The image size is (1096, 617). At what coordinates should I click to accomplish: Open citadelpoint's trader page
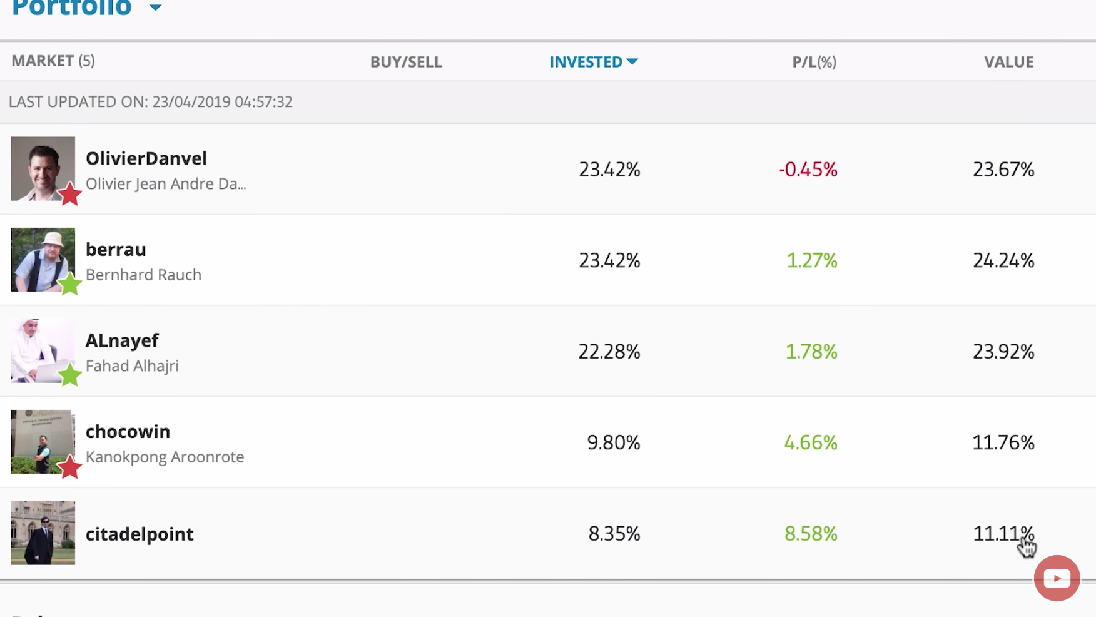[x=140, y=534]
